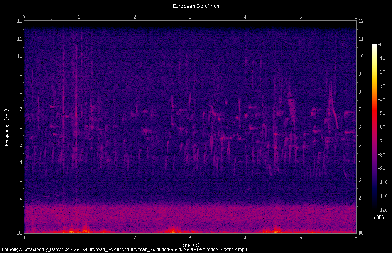Click the '-90' colorbar tick label

pyautogui.click(x=381, y=169)
